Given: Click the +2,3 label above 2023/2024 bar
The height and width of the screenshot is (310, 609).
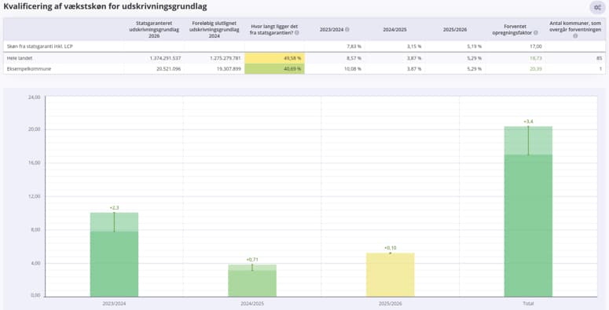Looking at the screenshot, I should (x=114, y=208).
